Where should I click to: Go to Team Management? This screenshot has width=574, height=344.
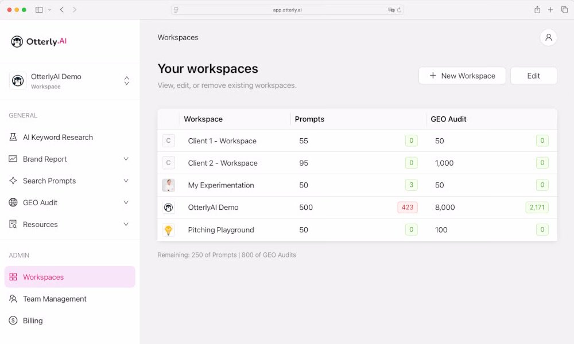tap(55, 299)
